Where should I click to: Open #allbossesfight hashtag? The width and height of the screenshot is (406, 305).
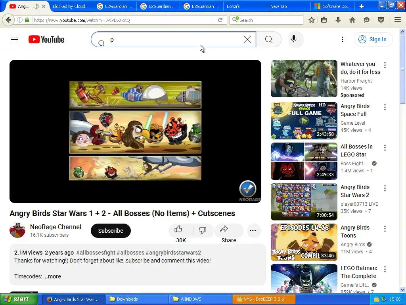[x=96, y=253]
